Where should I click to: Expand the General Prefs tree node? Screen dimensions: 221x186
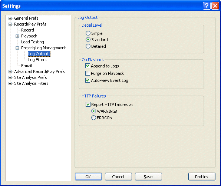(x=10, y=18)
